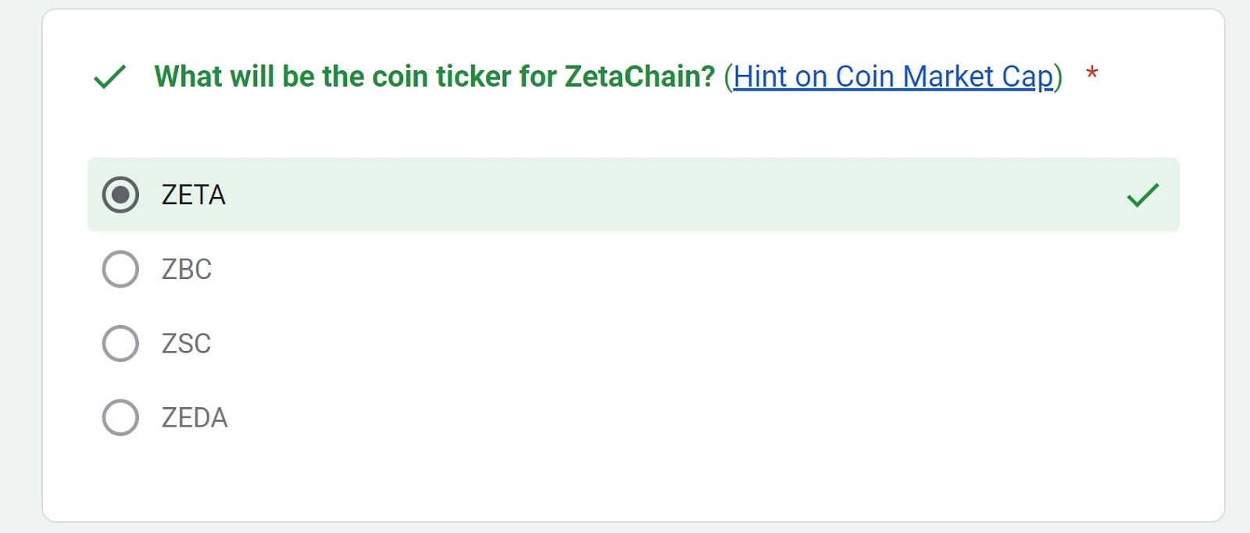Image resolution: width=1250 pixels, height=533 pixels.
Task: Click the closing parenthesis after hint link
Action: pyautogui.click(x=1059, y=77)
